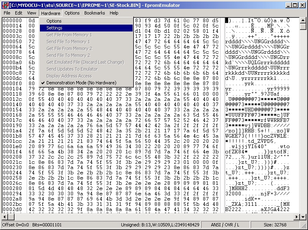Open the Bookmarks menu
This screenshot has height=230, width=308.
pos(94,13)
